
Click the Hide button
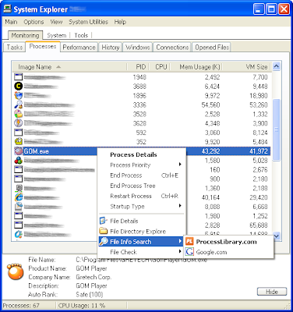point(272,292)
